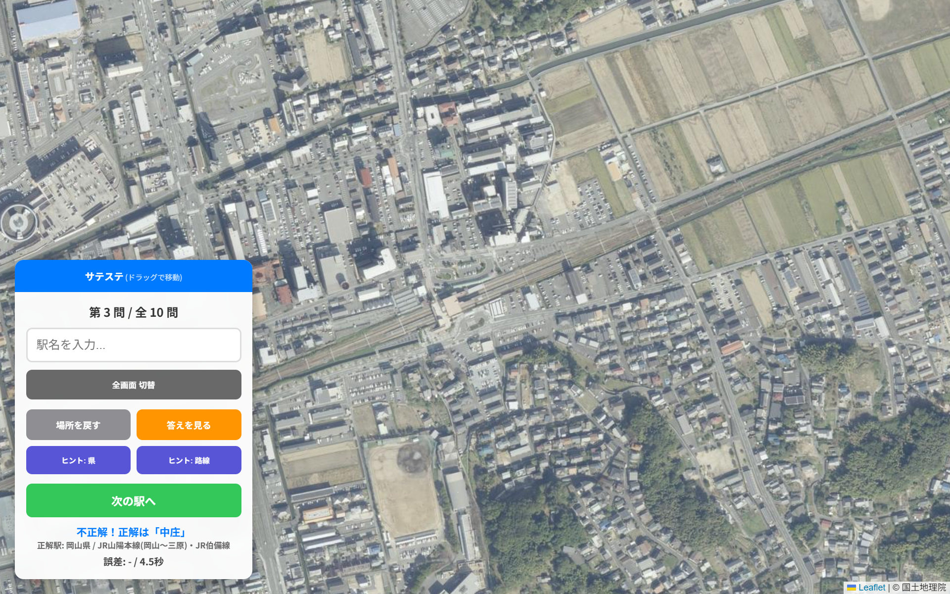Reveal the answer with 答えを見る

pyautogui.click(x=189, y=425)
